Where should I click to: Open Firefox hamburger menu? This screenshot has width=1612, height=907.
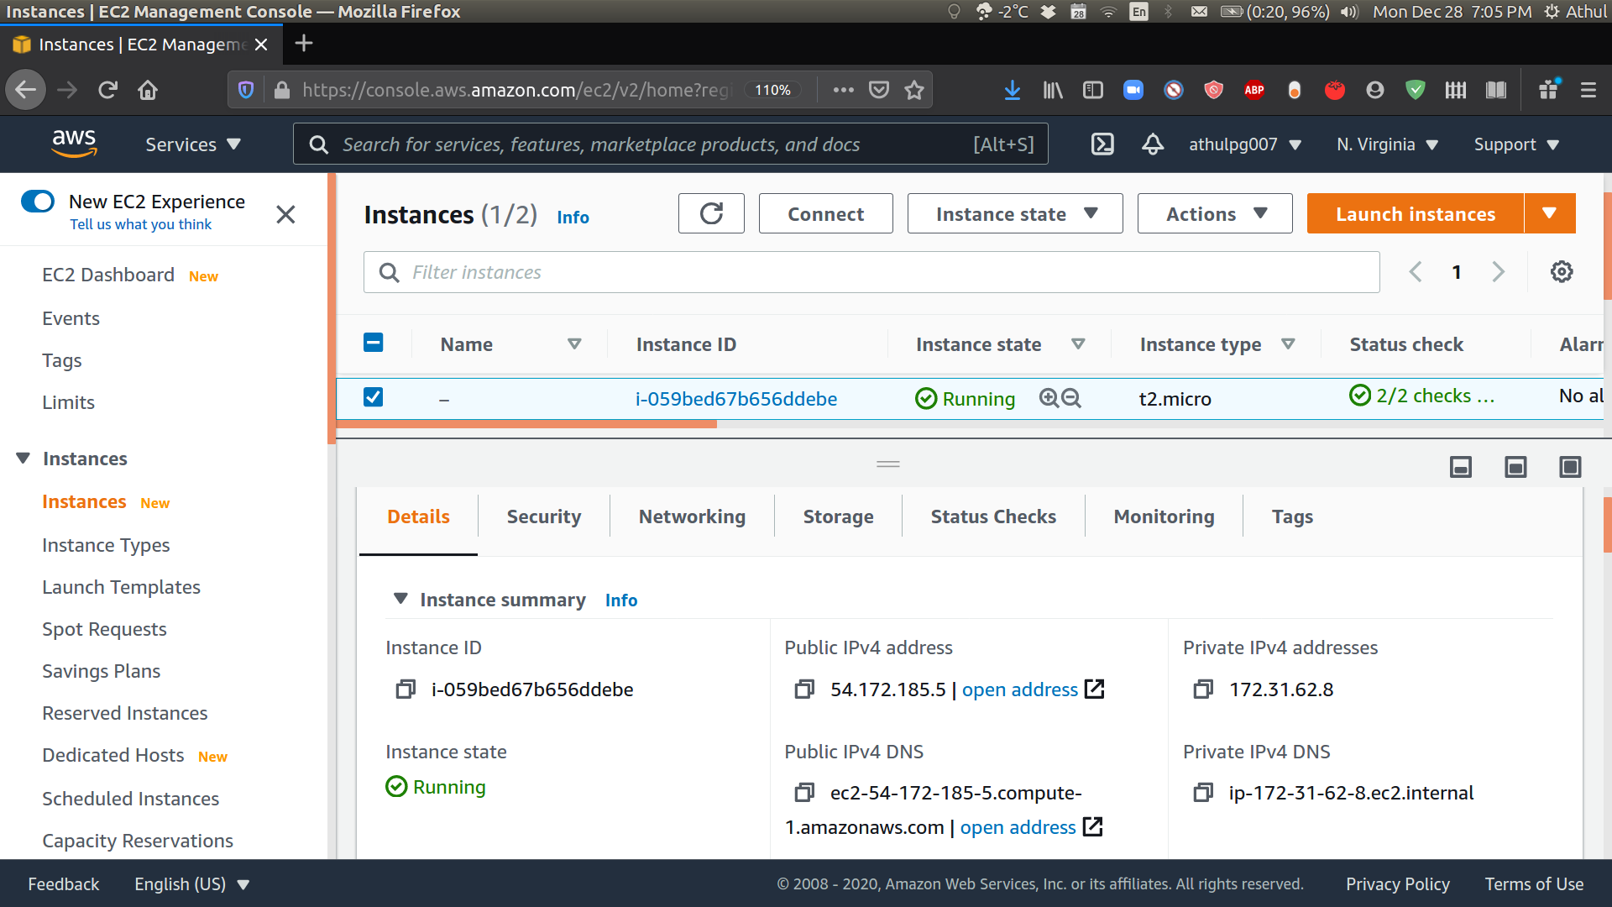[1588, 90]
